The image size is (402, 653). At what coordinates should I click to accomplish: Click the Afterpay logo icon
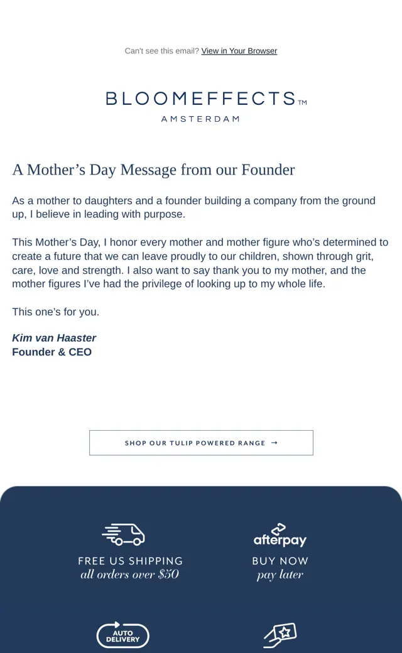click(280, 535)
